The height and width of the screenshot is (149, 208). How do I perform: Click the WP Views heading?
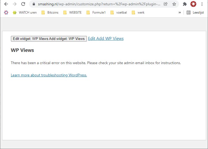pyautogui.click(x=22, y=50)
